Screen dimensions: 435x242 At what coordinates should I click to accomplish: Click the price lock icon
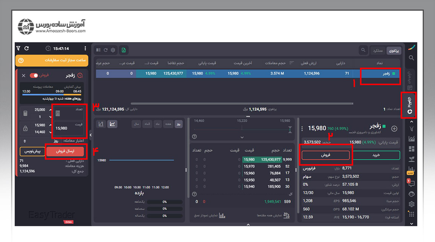tap(25, 129)
